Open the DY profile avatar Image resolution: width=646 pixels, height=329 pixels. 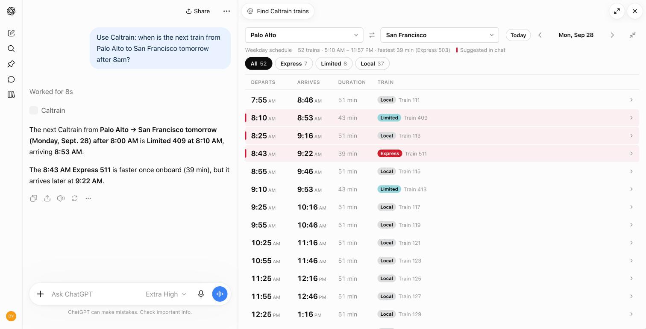coord(11,316)
